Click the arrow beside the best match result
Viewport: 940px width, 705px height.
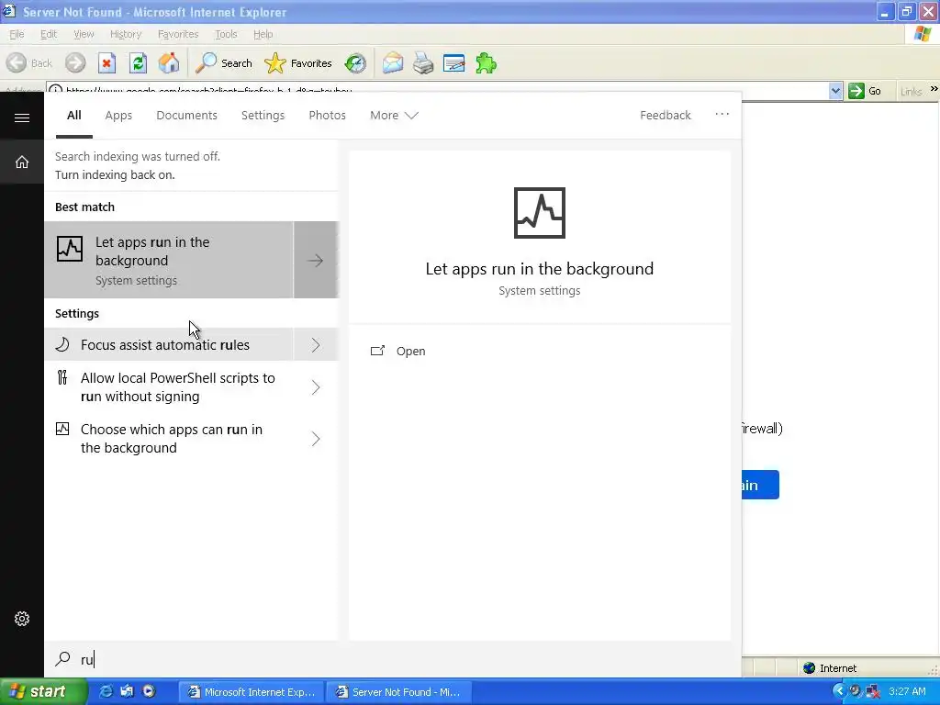point(316,260)
